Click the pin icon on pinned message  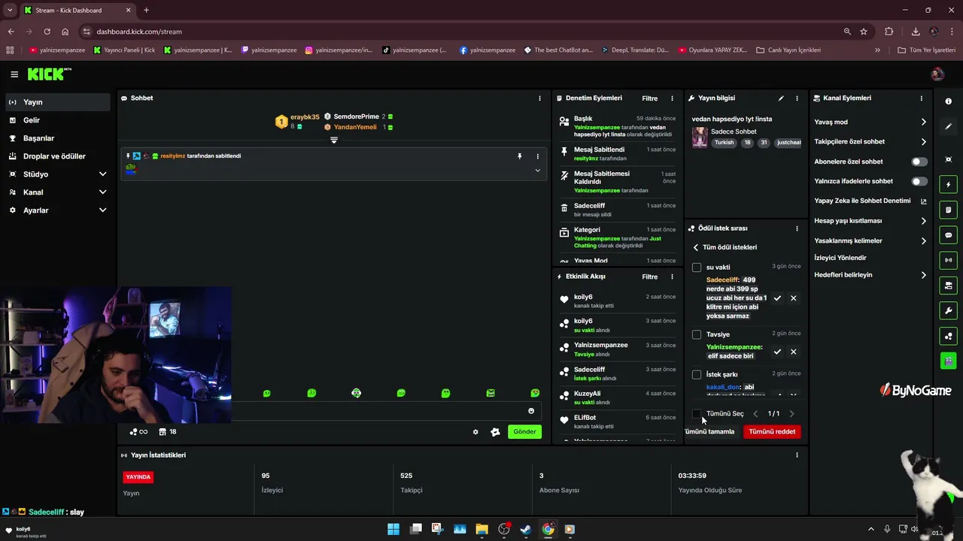click(519, 156)
